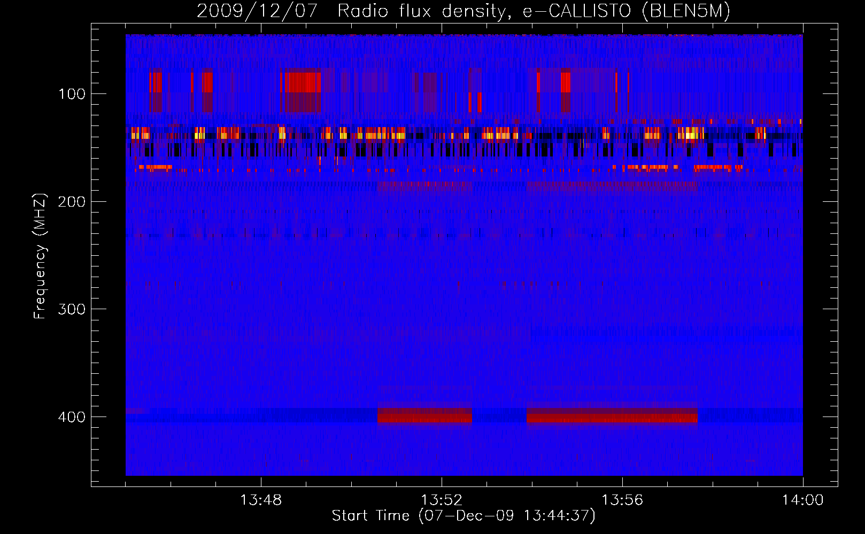Click the wide bright red block near 13:49 at 90 MHz
The height and width of the screenshot is (534, 865).
coord(303,82)
